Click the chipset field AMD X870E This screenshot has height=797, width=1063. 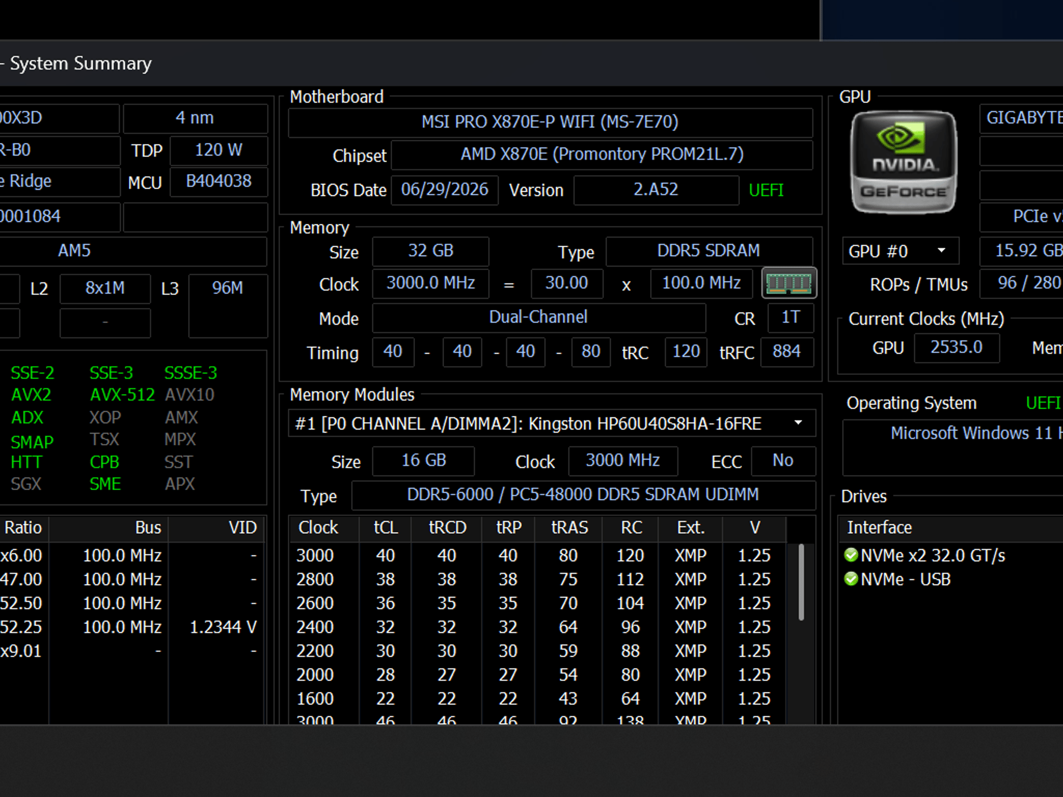pyautogui.click(x=602, y=154)
